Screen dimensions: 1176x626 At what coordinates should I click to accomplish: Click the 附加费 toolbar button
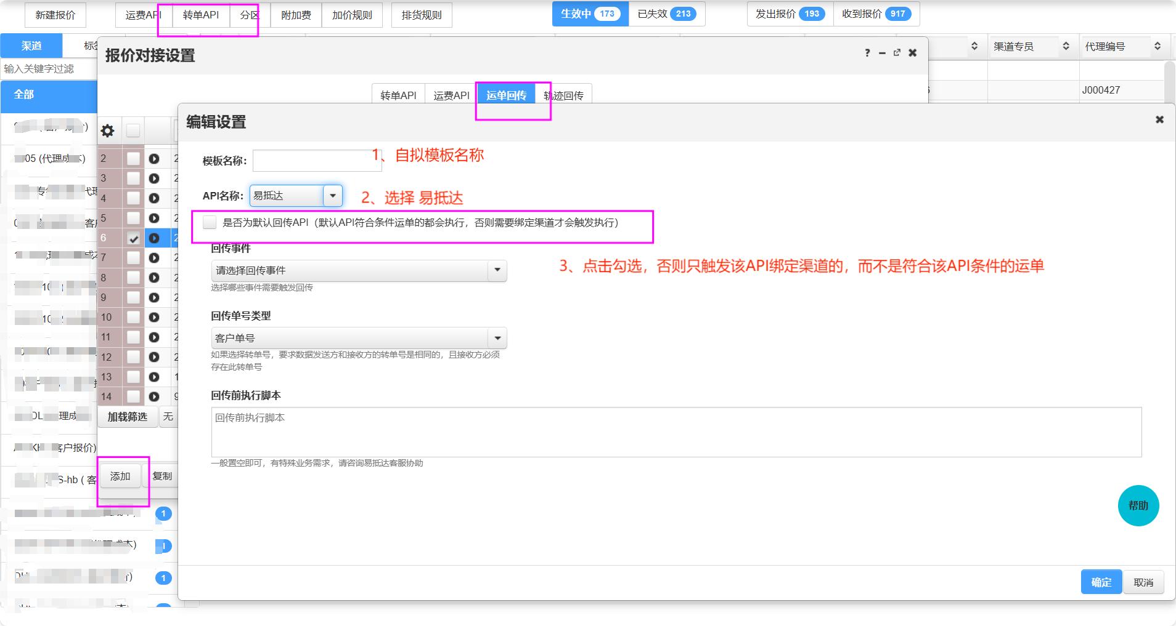click(x=296, y=15)
